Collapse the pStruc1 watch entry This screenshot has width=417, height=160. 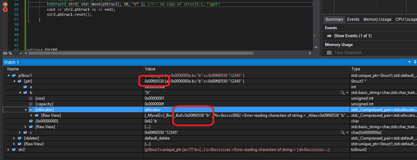coord(8,75)
